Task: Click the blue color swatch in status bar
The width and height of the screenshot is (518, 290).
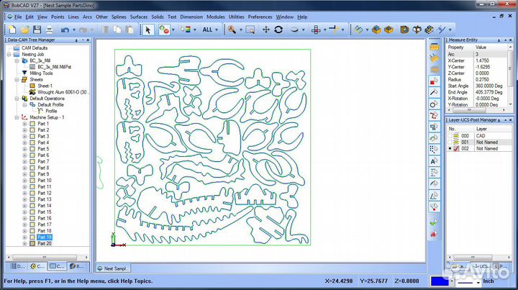Action: (x=440, y=281)
